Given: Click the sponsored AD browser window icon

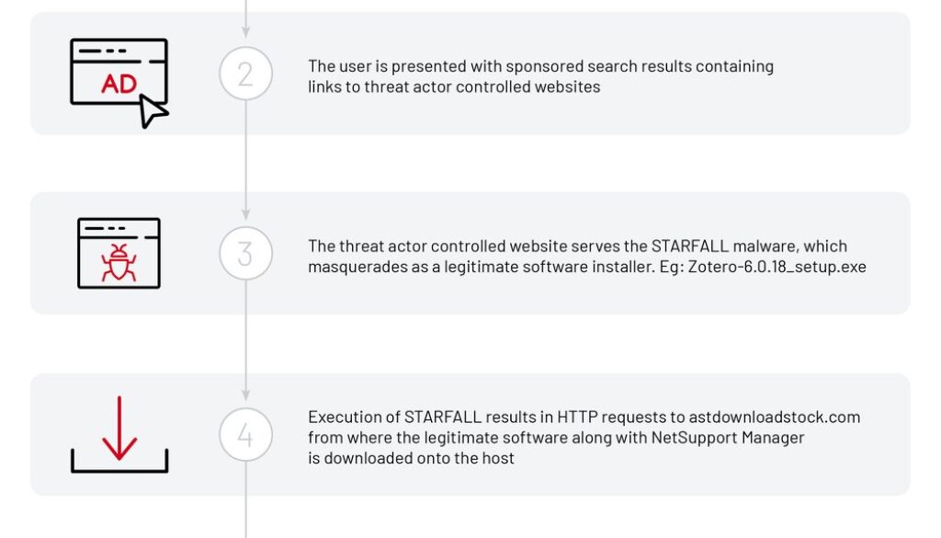Looking at the screenshot, I should 119,72.
